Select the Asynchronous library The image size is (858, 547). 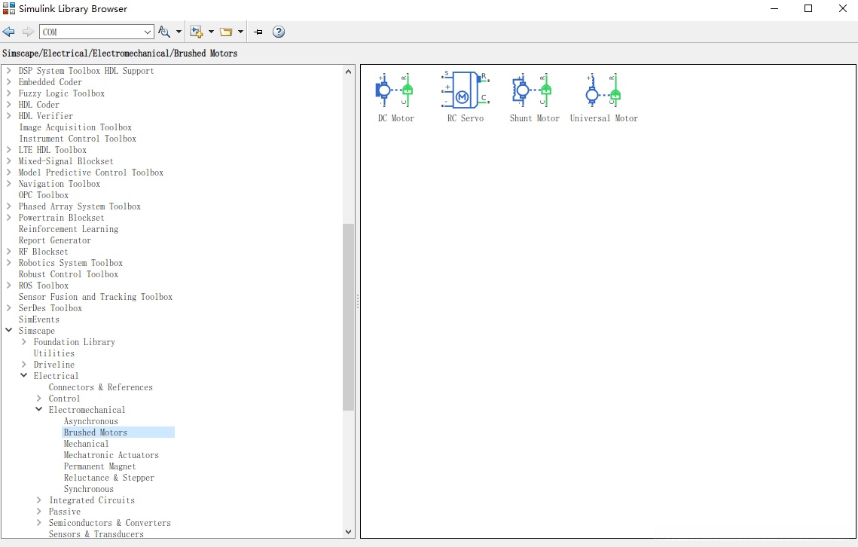coord(91,421)
